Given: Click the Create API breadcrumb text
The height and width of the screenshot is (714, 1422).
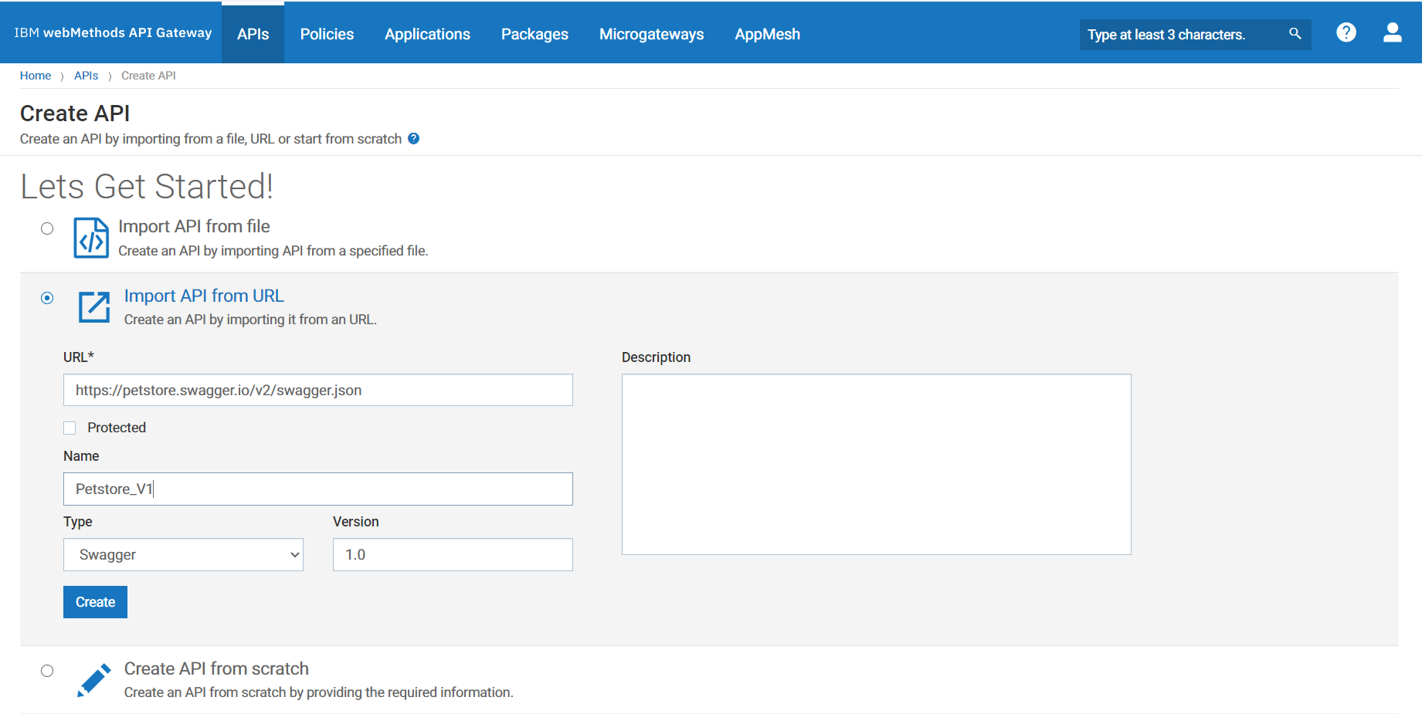Looking at the screenshot, I should pyautogui.click(x=148, y=76).
